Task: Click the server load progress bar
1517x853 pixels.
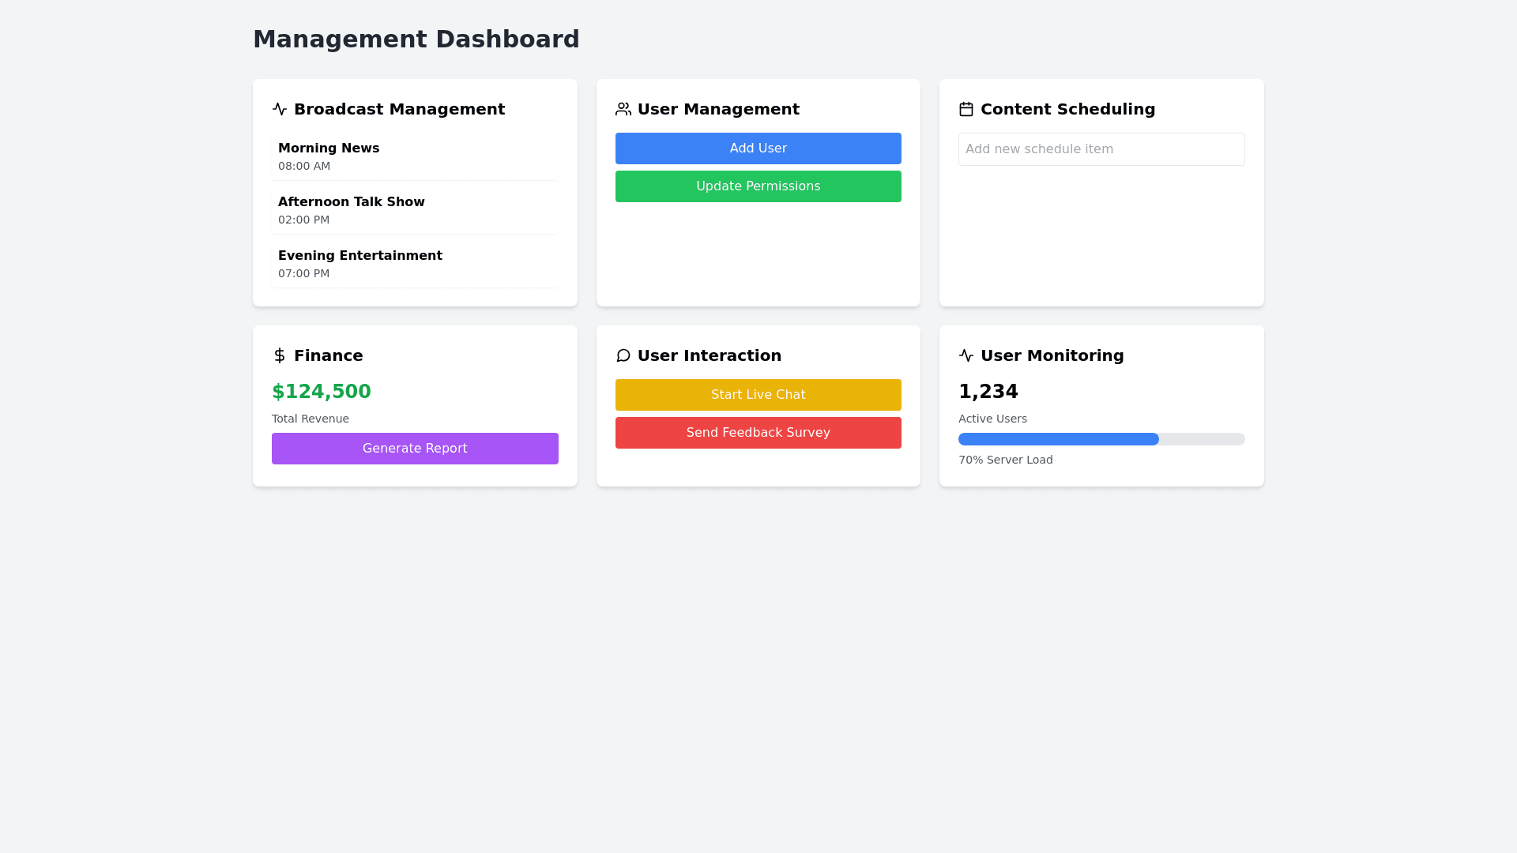Action: point(1101,439)
